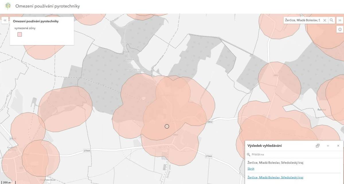Clear the Žerčice search text

coord(325,20)
